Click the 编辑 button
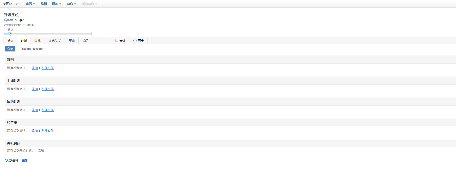The width and height of the screenshot is (456, 177). click(44, 4)
